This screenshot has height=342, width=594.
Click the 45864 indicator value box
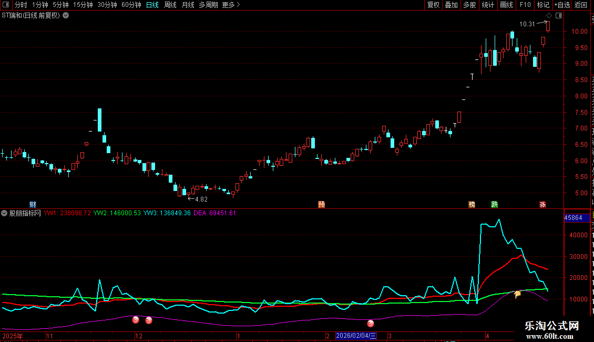[577, 218]
